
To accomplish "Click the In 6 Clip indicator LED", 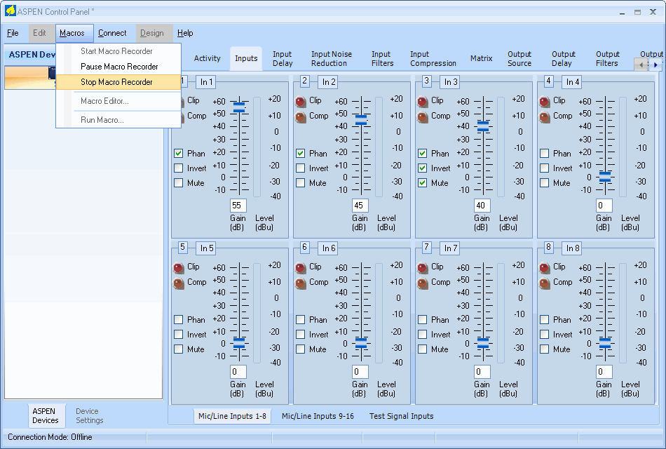I will point(301,268).
